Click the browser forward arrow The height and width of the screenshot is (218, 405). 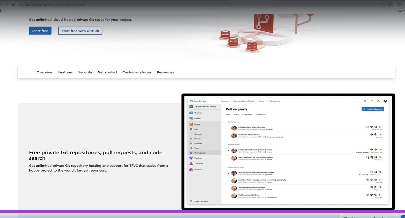6,5
